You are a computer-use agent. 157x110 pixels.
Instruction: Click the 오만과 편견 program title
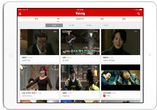tap(26, 60)
